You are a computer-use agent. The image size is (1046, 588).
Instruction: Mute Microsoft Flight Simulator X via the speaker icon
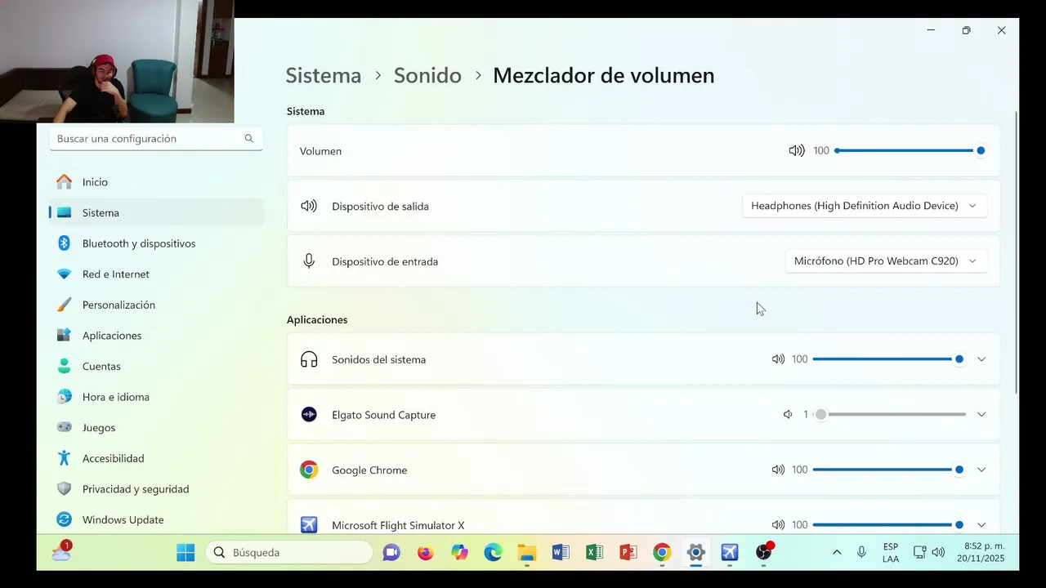click(778, 525)
